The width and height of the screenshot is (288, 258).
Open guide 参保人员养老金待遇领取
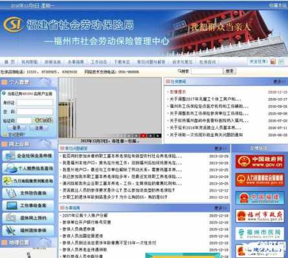tap(85, 250)
